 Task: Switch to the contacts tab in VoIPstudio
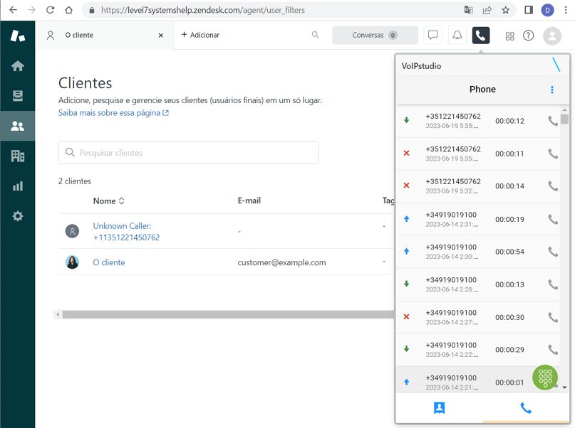click(439, 408)
